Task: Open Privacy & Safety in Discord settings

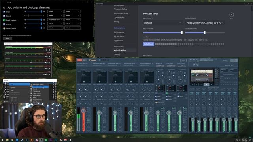Action: click(x=121, y=9)
